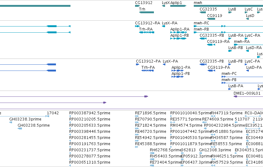Select the RP003210205.5prime EST label
The width and height of the screenshot is (263, 167).
(90, 119)
